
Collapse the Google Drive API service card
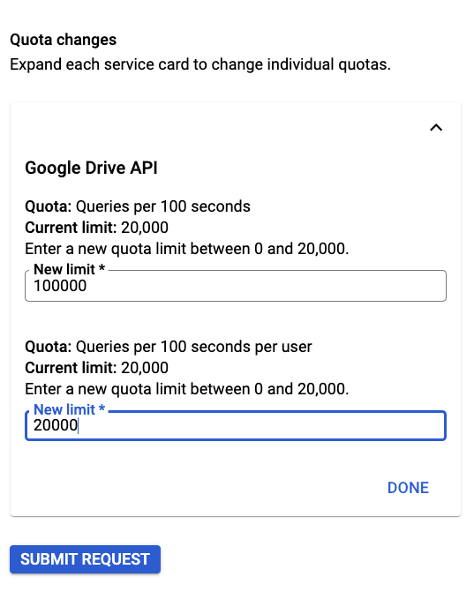coord(436,128)
